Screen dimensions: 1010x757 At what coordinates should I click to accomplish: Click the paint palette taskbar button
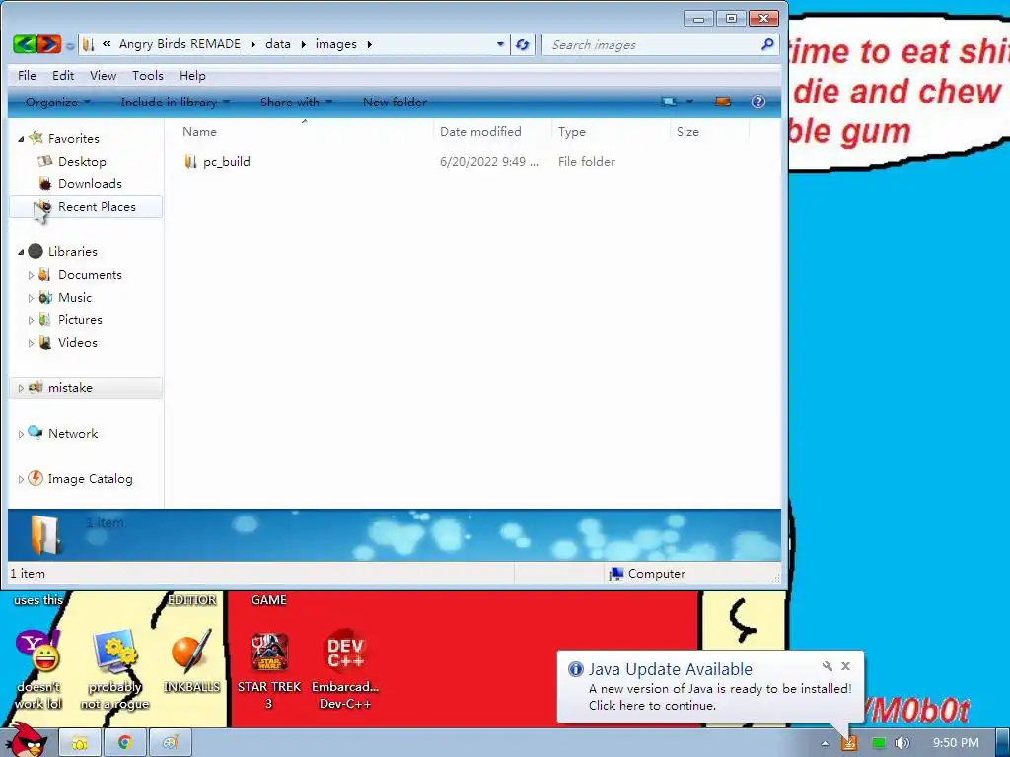point(170,743)
